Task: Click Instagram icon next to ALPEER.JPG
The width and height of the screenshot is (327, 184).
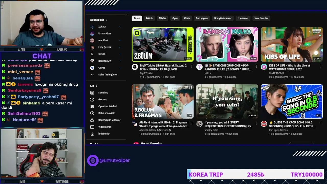Action: [x=82, y=50]
